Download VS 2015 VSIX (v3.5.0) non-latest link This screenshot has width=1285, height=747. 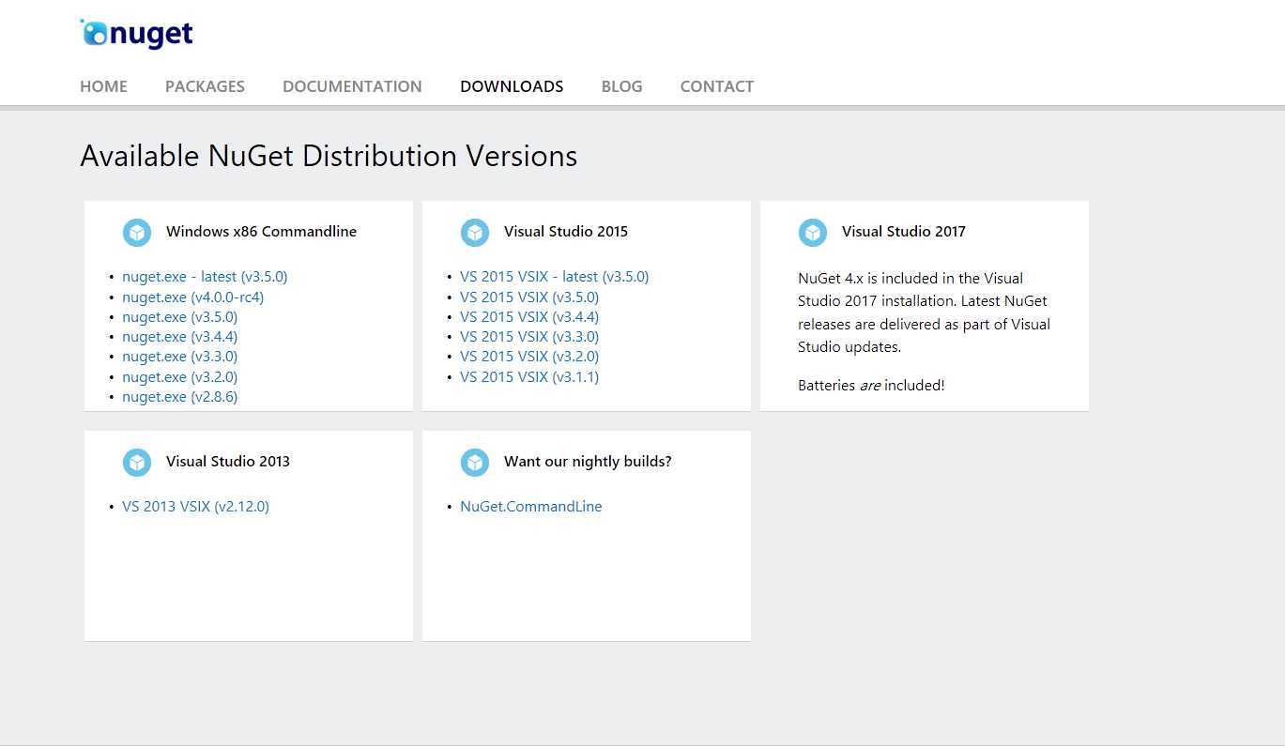(529, 297)
